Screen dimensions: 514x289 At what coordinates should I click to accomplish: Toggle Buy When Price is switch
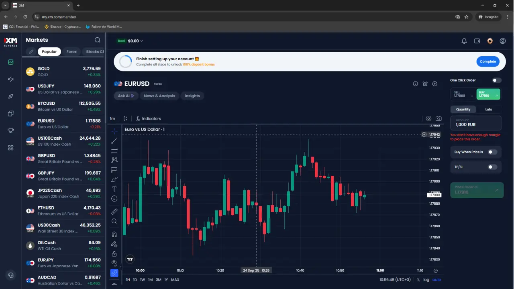[x=492, y=152]
